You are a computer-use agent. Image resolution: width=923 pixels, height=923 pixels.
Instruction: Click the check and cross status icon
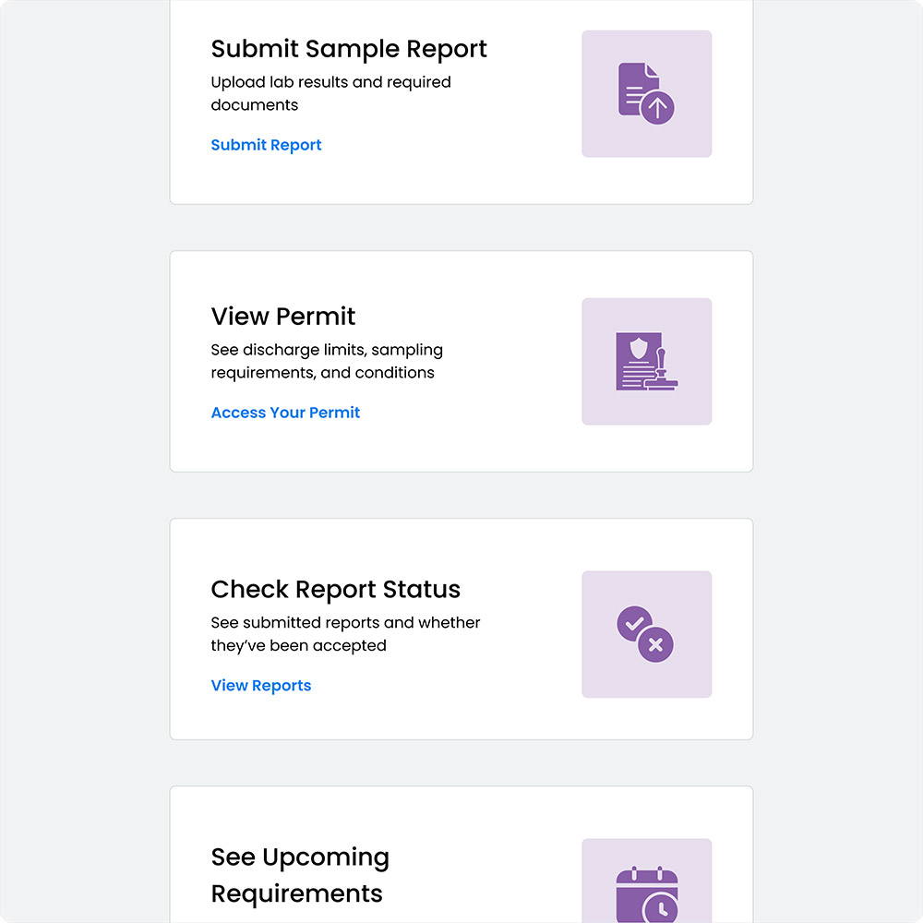coord(645,634)
